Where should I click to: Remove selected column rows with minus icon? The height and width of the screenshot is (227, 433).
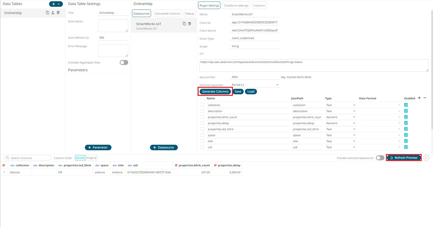[x=425, y=98]
